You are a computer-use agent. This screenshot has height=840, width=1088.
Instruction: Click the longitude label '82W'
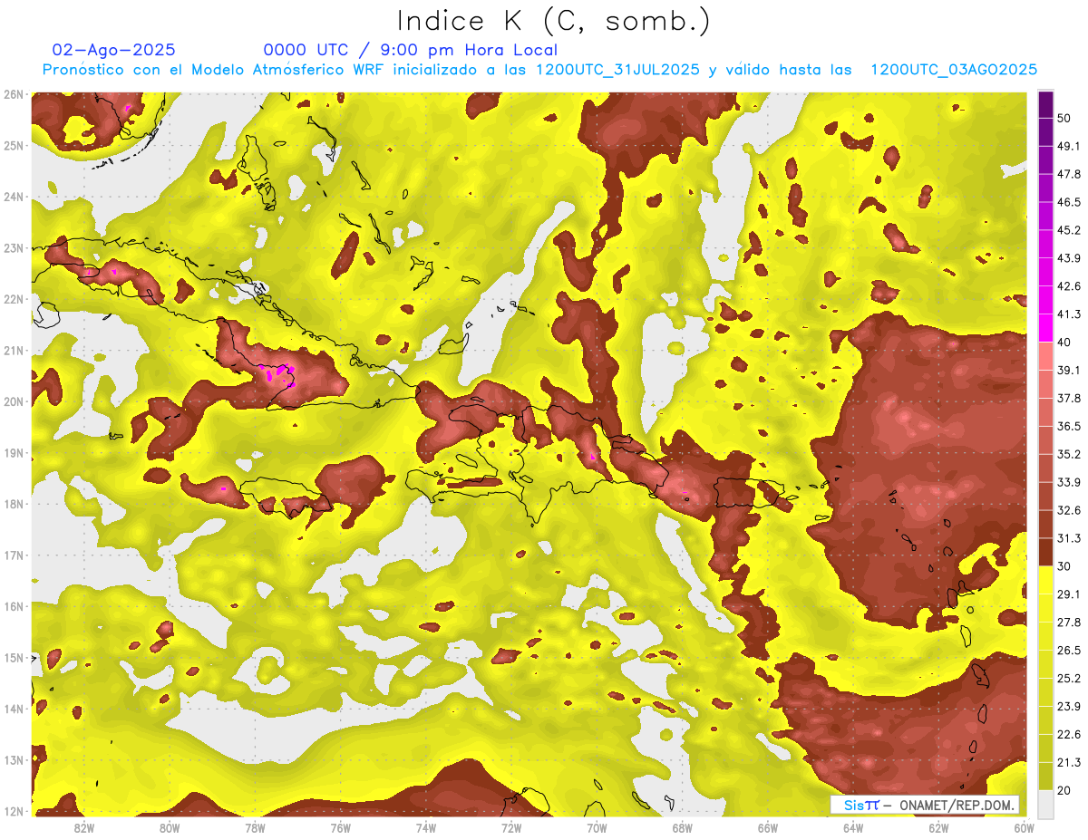coord(84,828)
